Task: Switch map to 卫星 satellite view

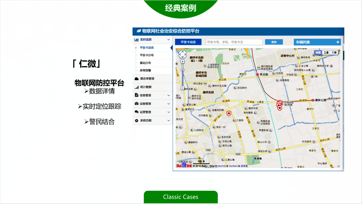Action: point(326,52)
